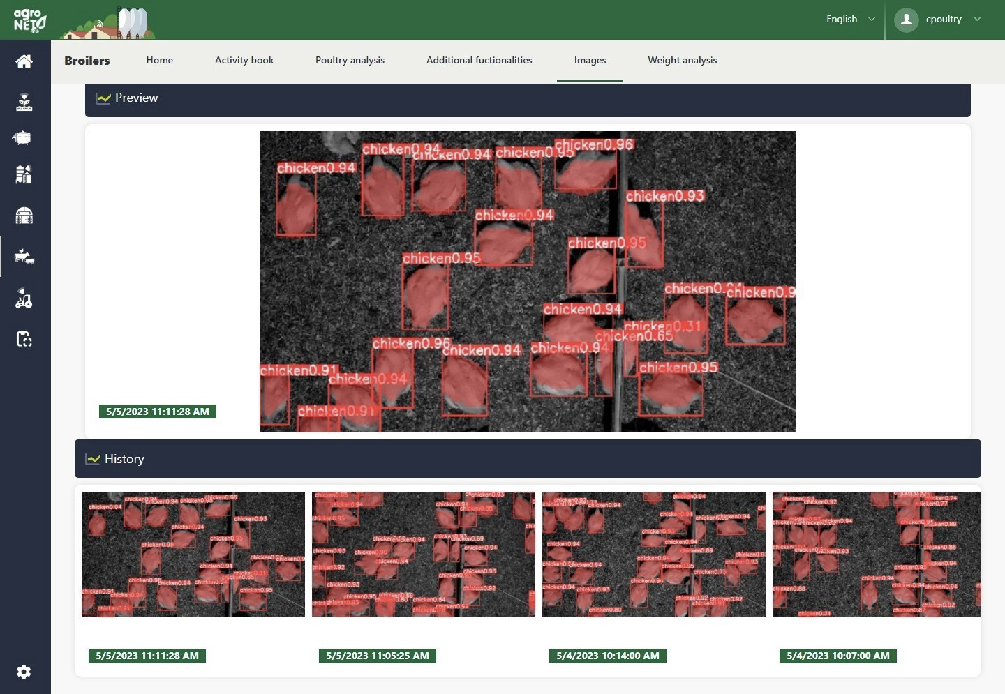The height and width of the screenshot is (694, 1005).
Task: Open settings gear at sidebar bottom
Action: coord(24,672)
